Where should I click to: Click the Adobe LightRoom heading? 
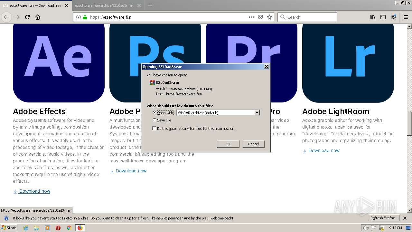tap(336, 111)
